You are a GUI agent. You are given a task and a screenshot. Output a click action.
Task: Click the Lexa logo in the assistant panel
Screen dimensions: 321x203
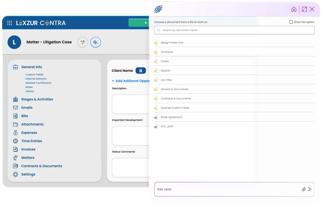click(158, 9)
